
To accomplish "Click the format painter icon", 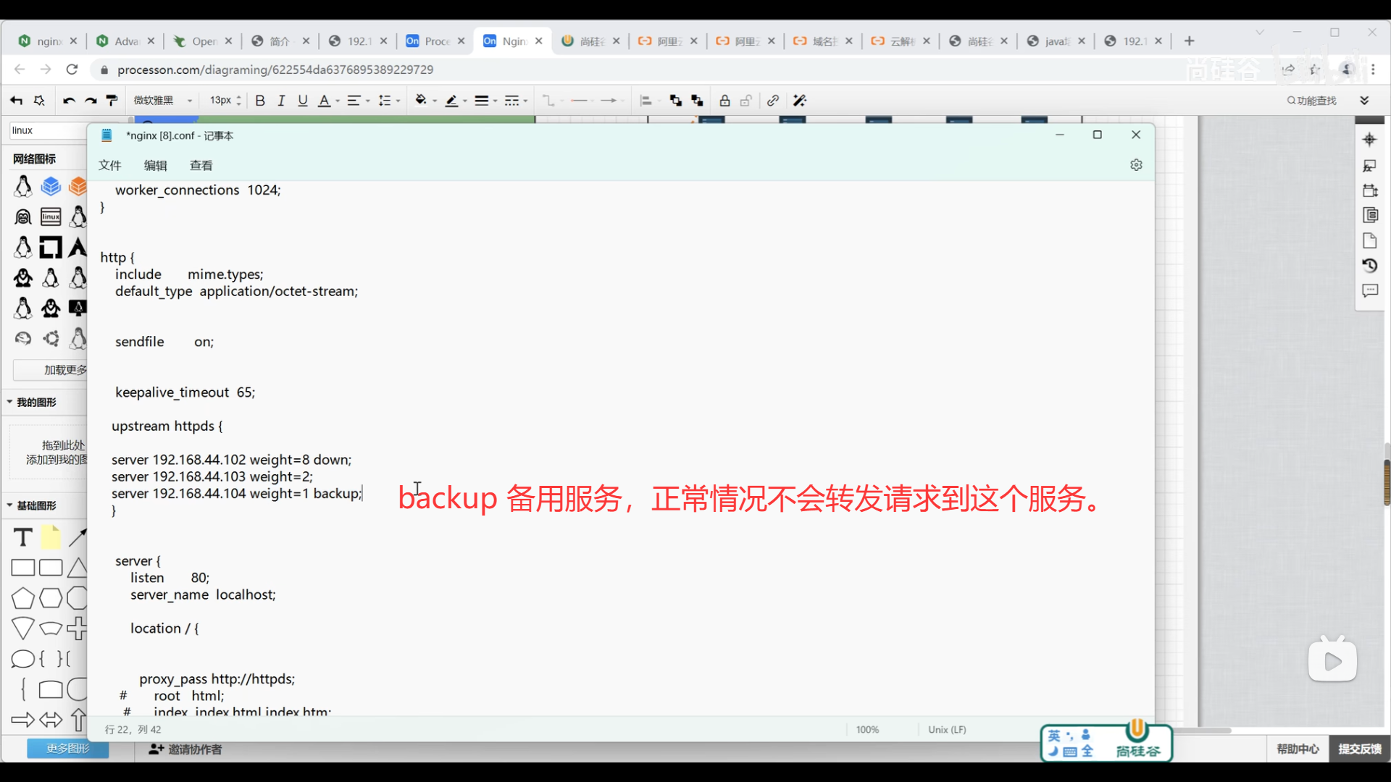I will [112, 101].
